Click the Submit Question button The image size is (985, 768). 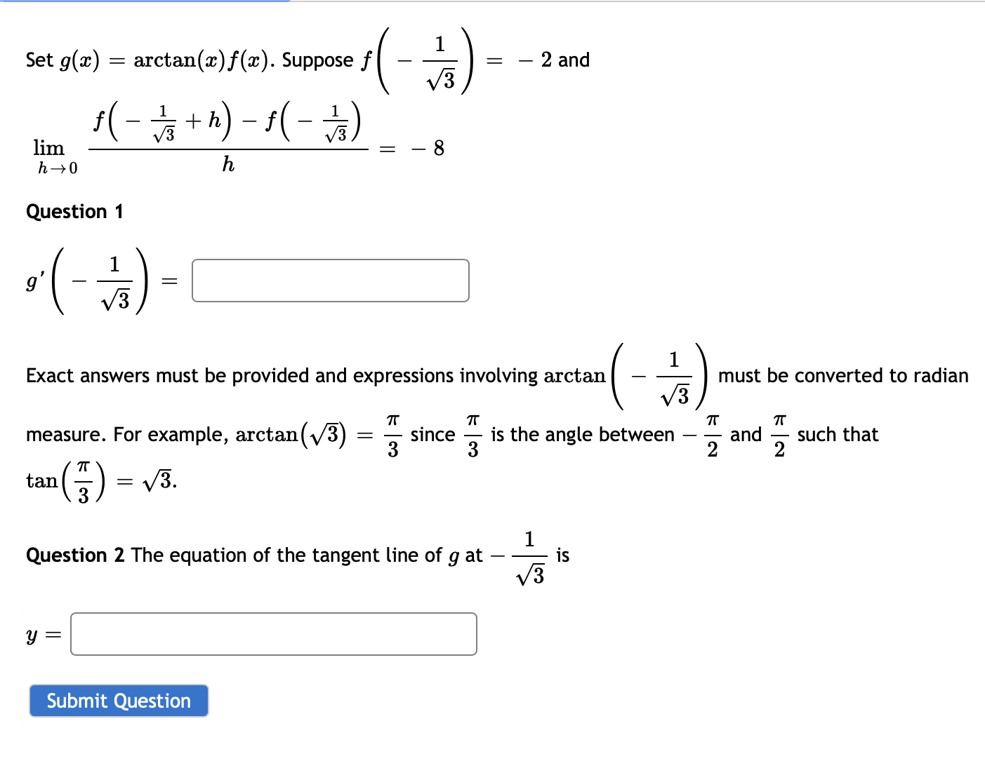(x=118, y=701)
